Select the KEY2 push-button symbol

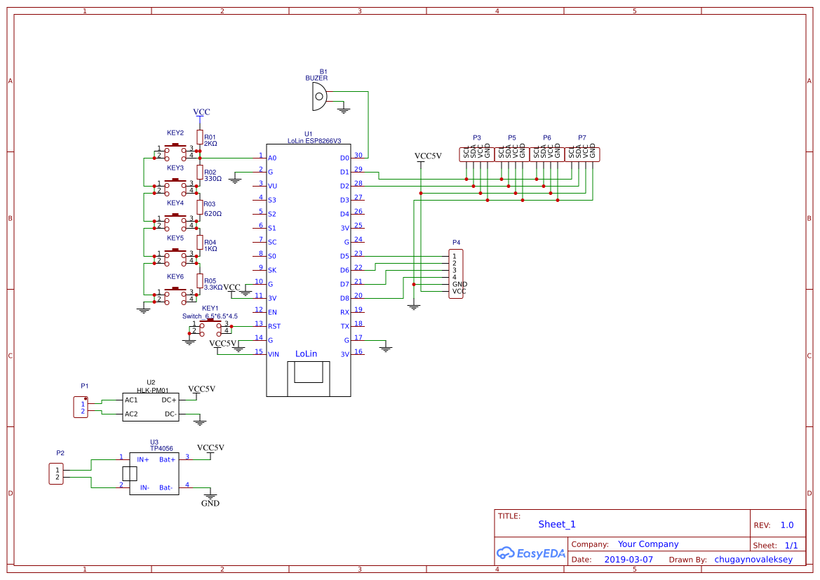coord(175,152)
